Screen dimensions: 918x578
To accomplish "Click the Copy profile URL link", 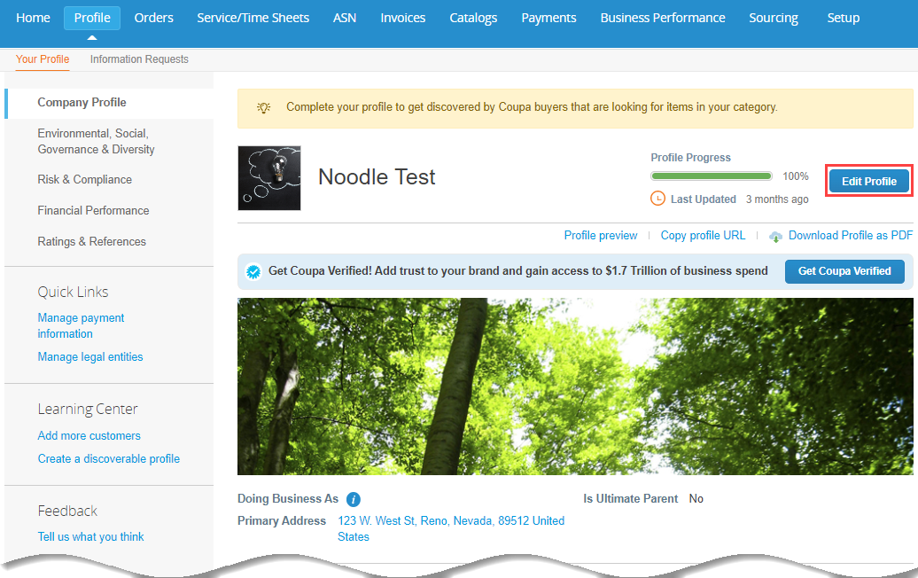I will pyautogui.click(x=703, y=236).
